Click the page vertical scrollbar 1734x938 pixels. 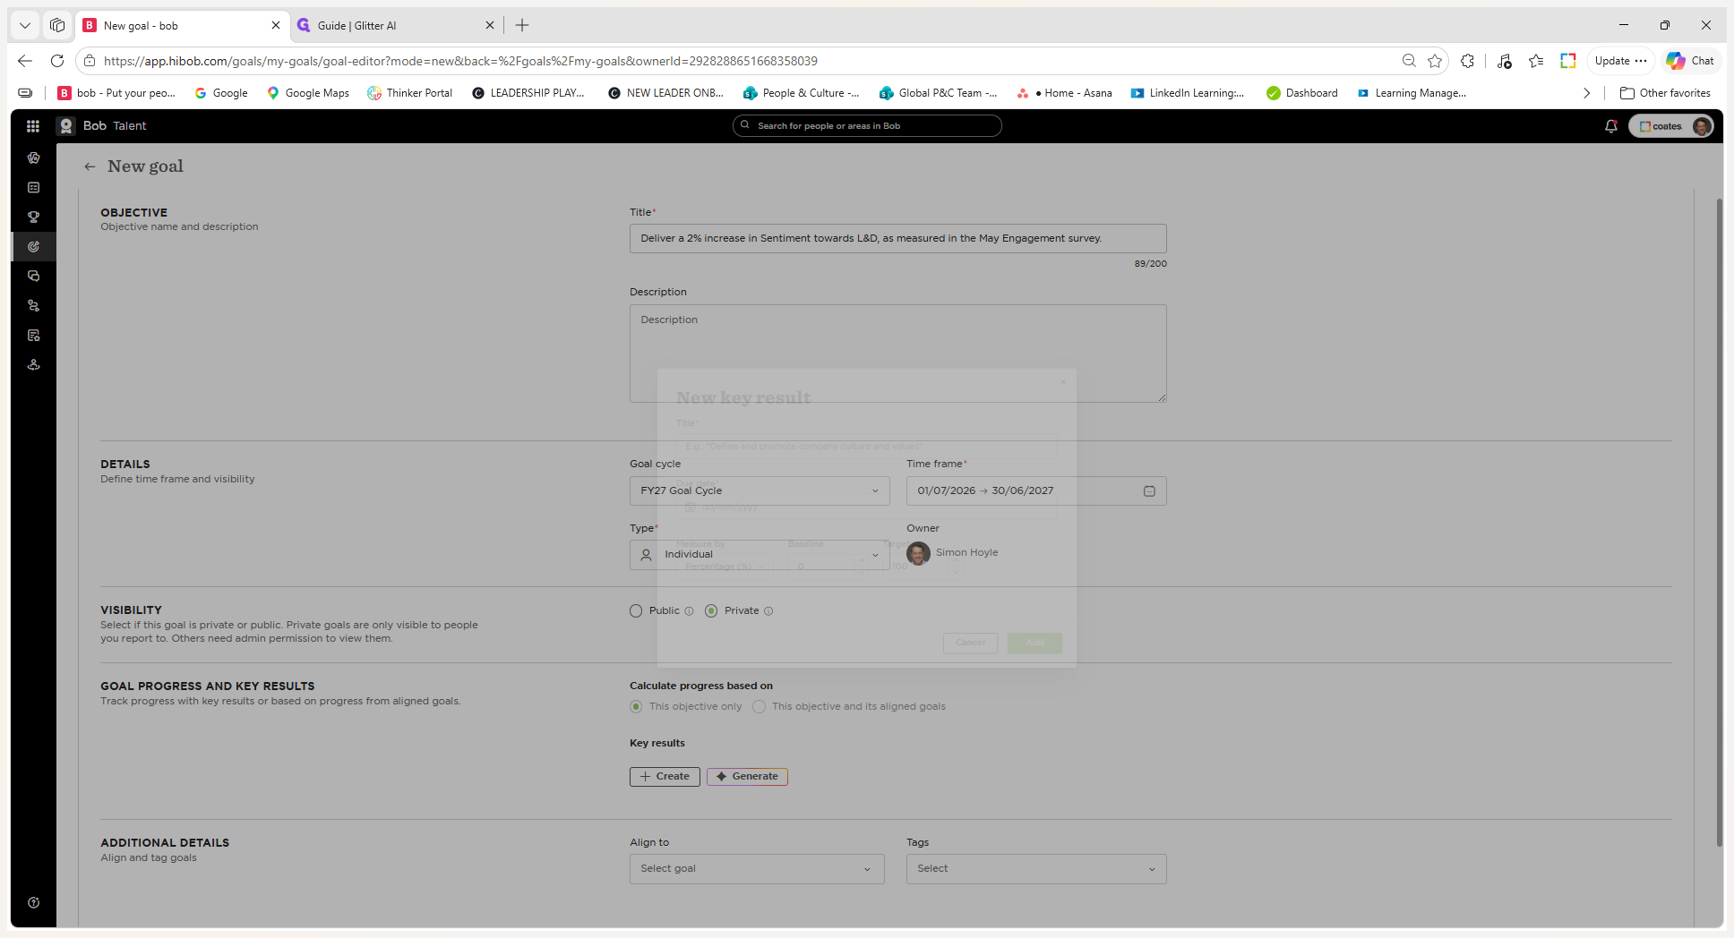pos(1719,522)
